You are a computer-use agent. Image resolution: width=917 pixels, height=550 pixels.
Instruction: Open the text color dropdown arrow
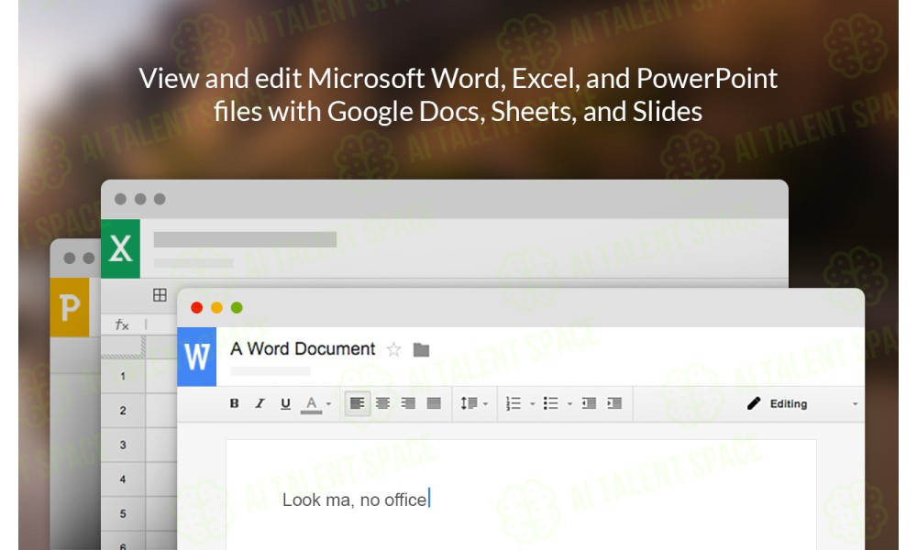click(328, 404)
